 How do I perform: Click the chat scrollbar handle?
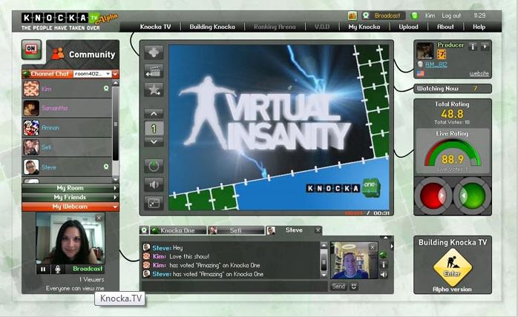(x=324, y=261)
